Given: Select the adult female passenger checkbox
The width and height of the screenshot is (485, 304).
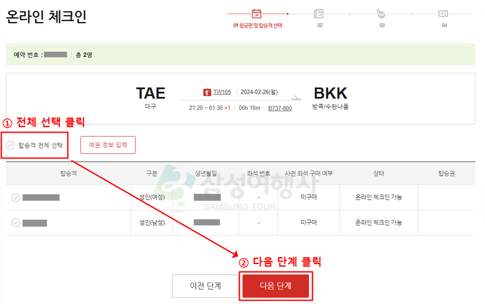Looking at the screenshot, I should click(15, 197).
